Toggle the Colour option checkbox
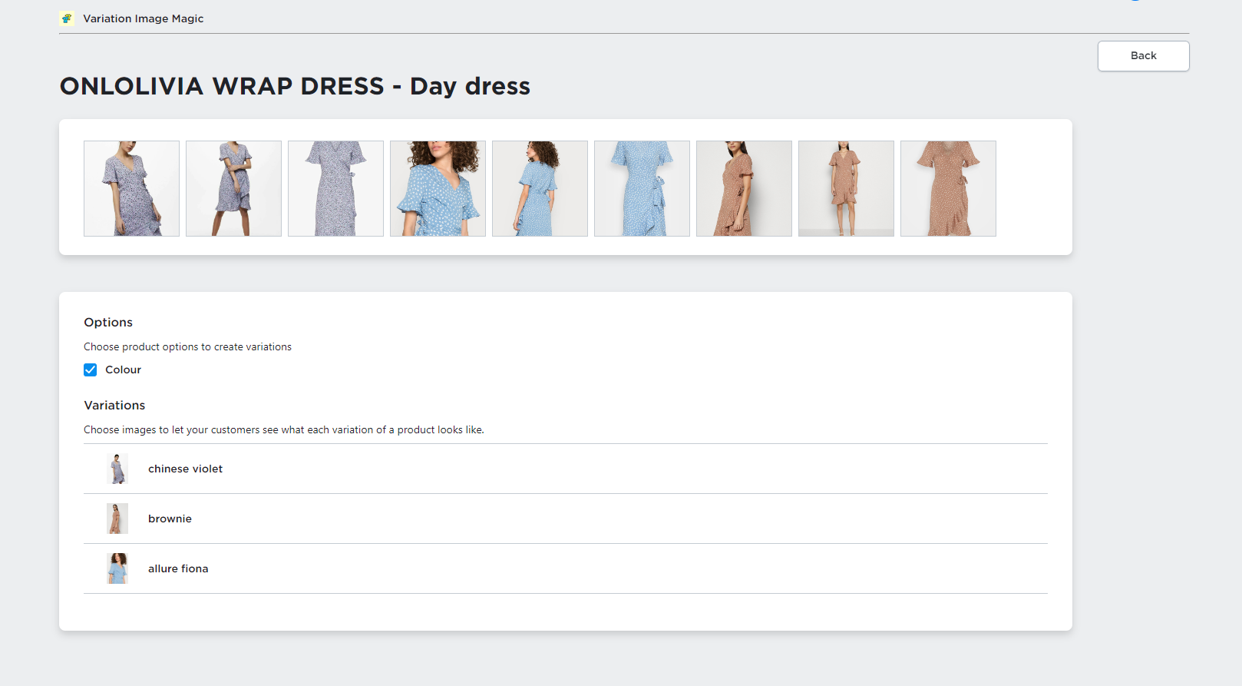This screenshot has width=1242, height=686. pos(91,370)
